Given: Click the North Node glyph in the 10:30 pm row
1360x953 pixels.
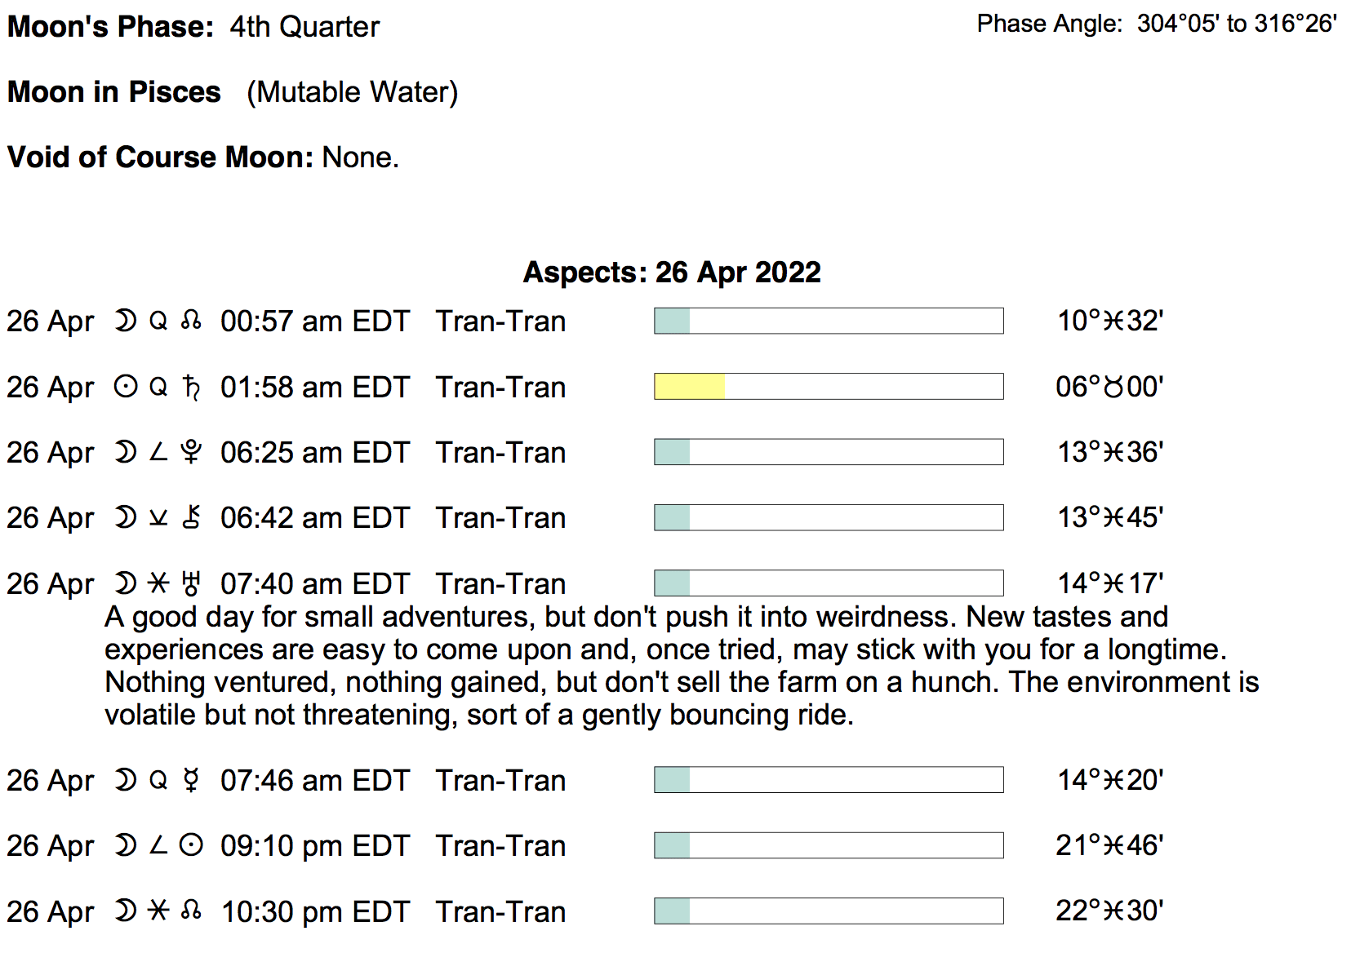Looking at the screenshot, I should pyautogui.click(x=192, y=911).
